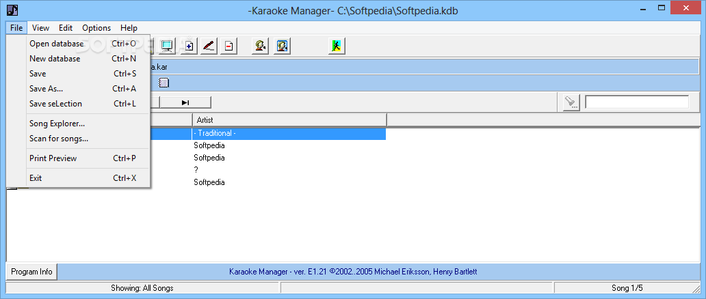Open the Edit menu
The image size is (706, 299).
point(66,28)
